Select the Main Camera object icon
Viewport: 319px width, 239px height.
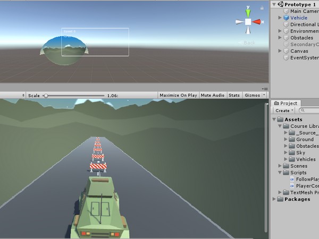286,11
